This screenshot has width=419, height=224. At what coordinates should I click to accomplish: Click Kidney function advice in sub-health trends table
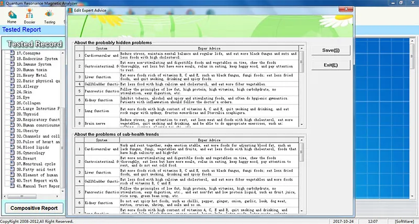(x=210, y=202)
